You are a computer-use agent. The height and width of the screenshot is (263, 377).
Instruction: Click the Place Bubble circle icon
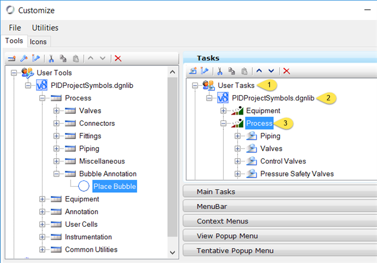84,186
